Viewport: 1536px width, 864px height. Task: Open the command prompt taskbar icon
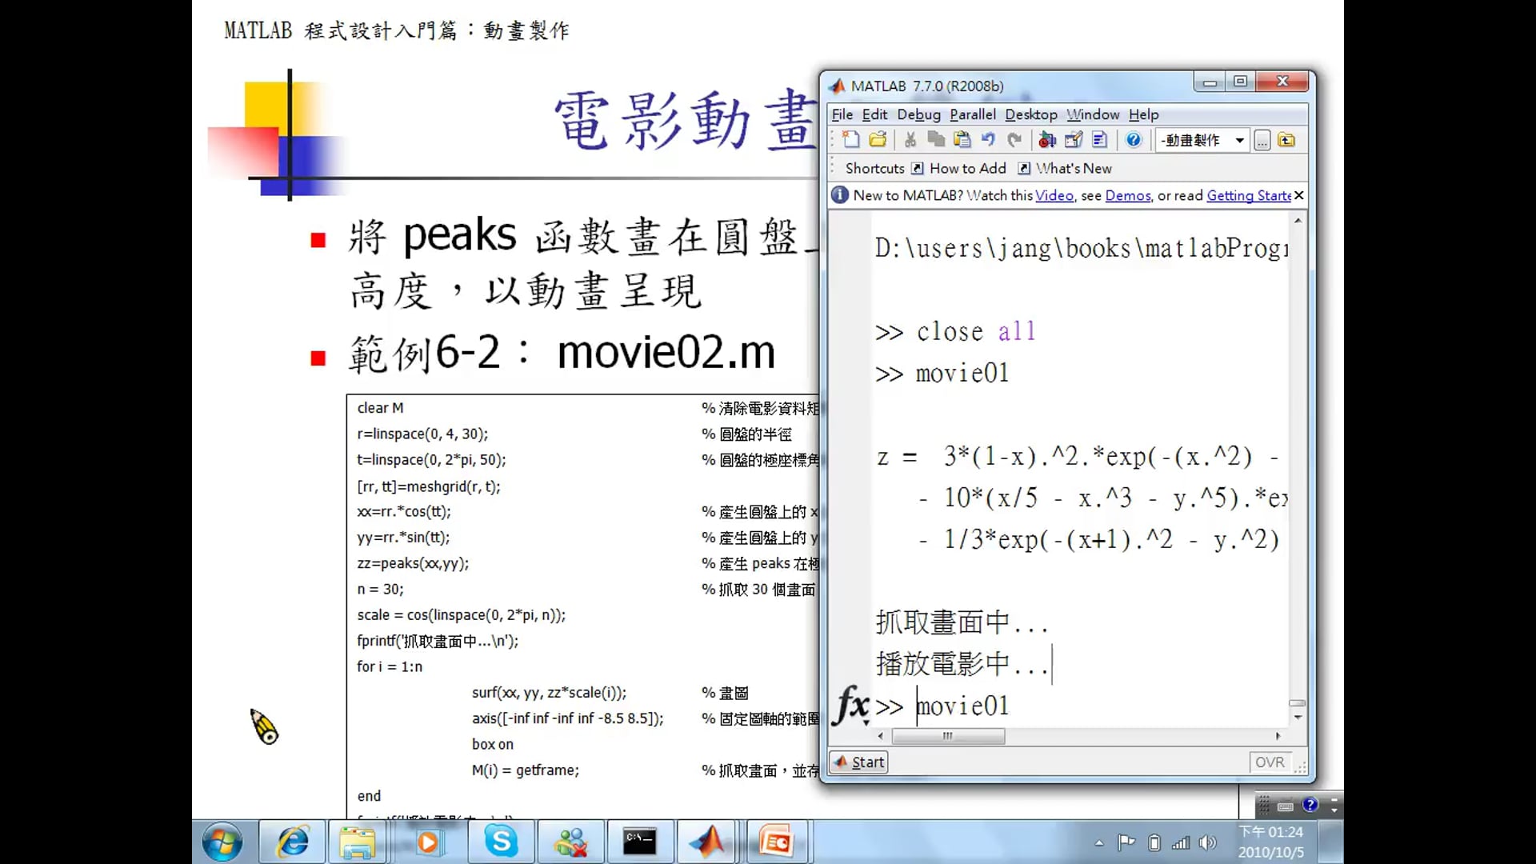tap(640, 842)
